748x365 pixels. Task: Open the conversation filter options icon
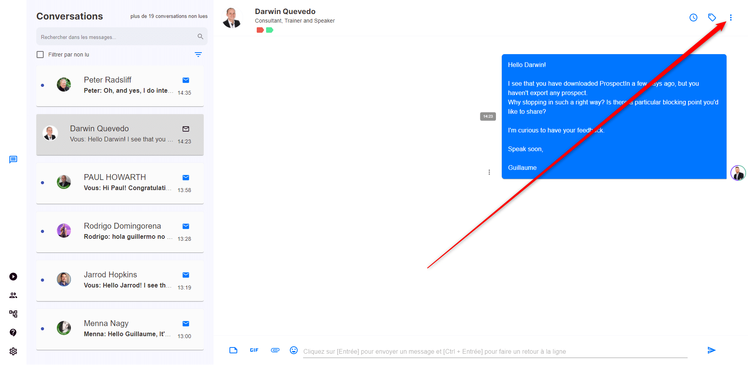click(x=198, y=55)
